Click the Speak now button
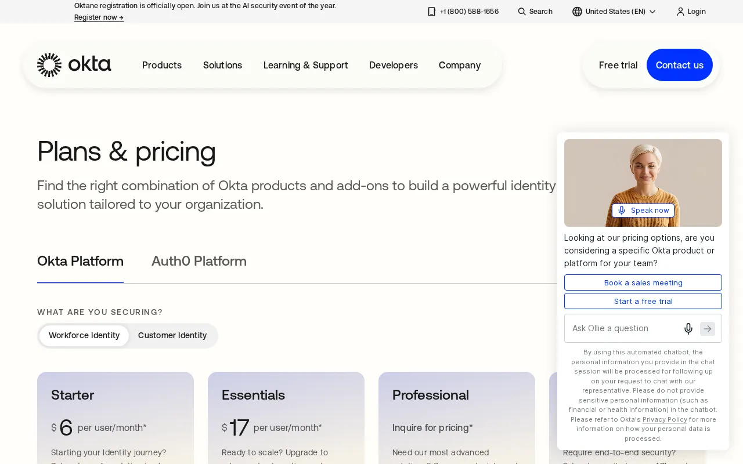743x464 pixels. click(x=643, y=211)
